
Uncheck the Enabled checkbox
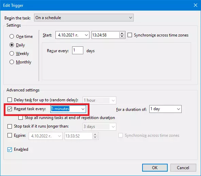(10, 149)
